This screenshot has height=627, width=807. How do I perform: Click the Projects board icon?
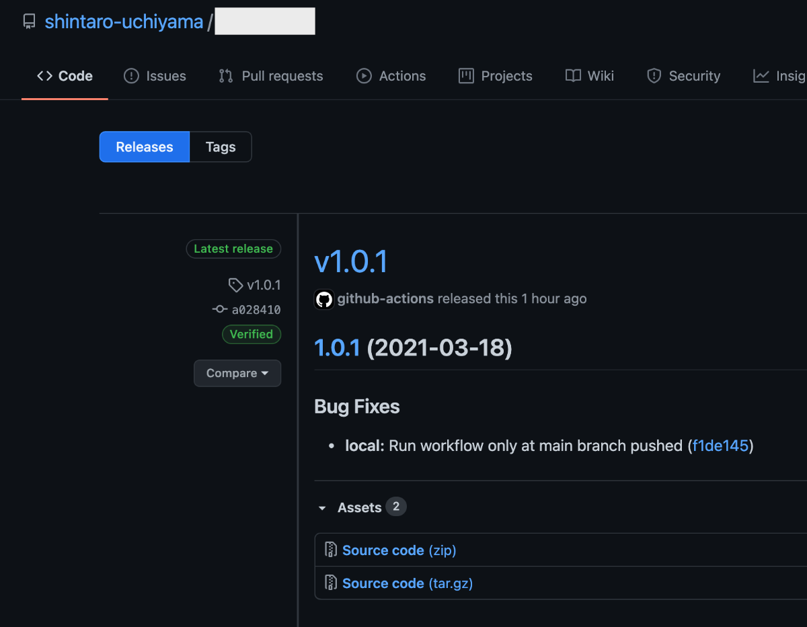tap(466, 76)
